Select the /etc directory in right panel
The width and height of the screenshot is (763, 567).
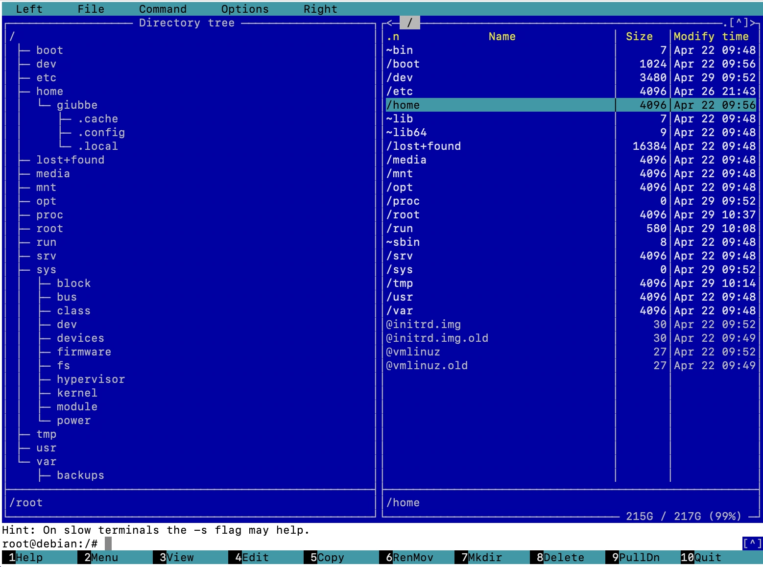(400, 92)
